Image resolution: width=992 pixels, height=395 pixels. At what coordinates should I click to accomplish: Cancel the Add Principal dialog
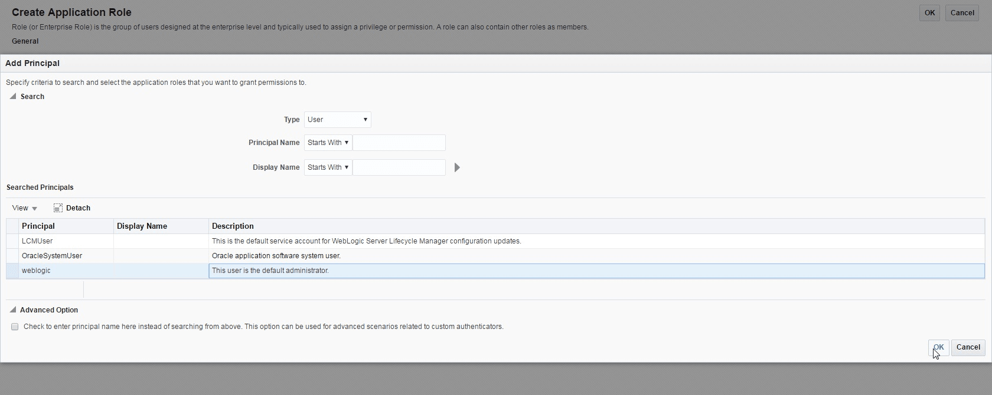coord(968,347)
